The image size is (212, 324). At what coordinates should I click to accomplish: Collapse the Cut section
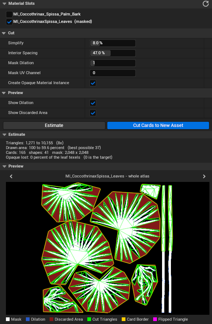4,33
